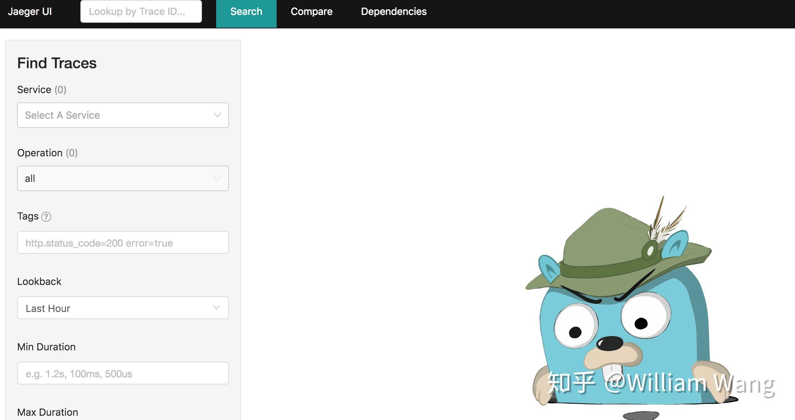The width and height of the screenshot is (795, 420).
Task: Click the Tags input field
Action: (123, 243)
